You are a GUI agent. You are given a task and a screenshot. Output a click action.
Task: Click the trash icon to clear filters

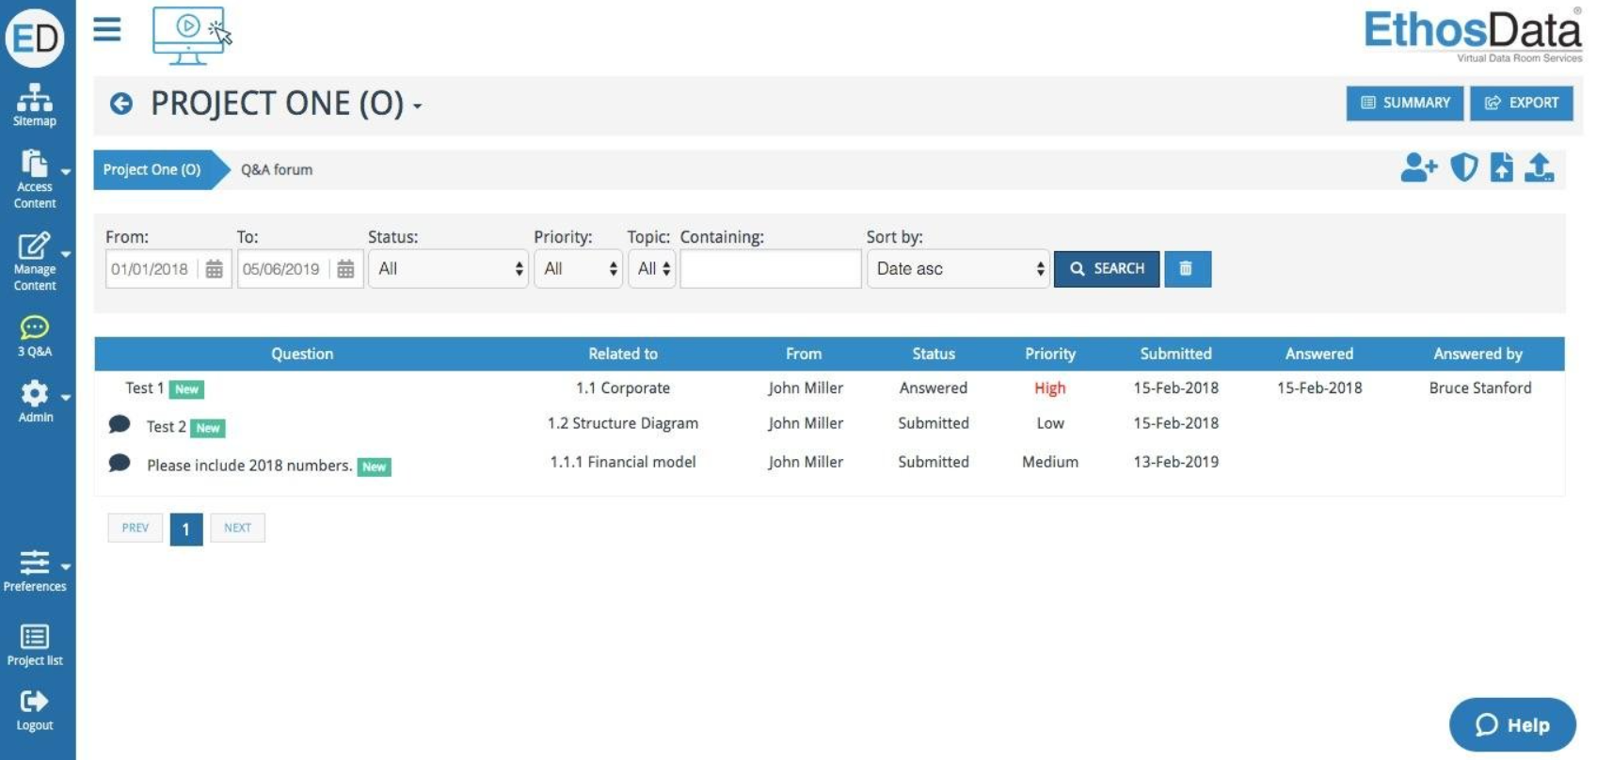pyautogui.click(x=1187, y=269)
